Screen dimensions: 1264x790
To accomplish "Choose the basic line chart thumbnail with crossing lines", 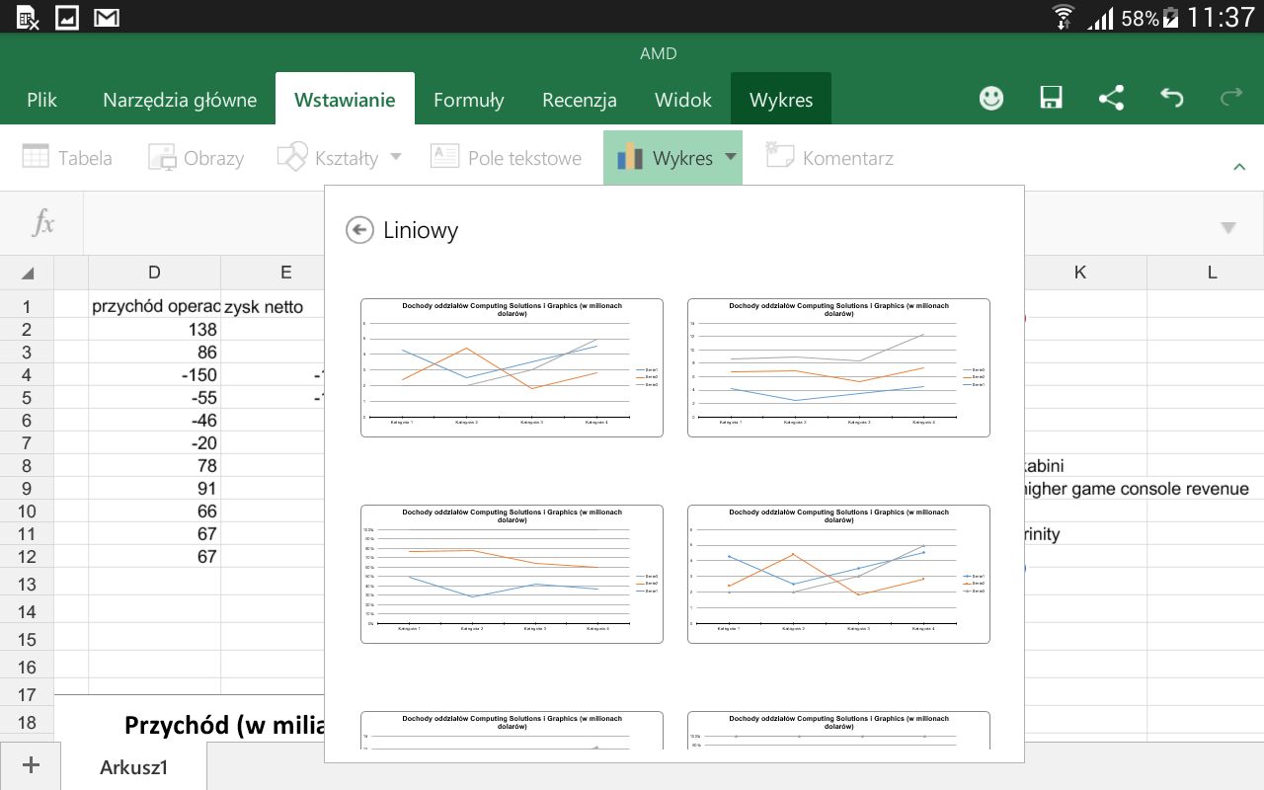I will [512, 367].
